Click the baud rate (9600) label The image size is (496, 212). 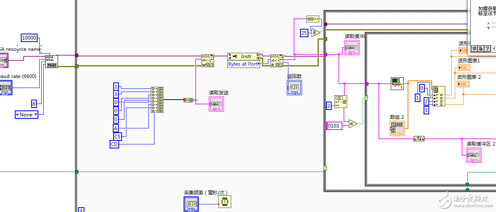click(x=18, y=76)
